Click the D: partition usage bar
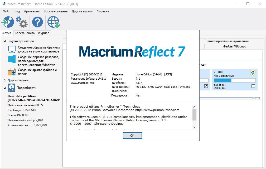Viewport: 266px width, 169px height. (235, 80)
